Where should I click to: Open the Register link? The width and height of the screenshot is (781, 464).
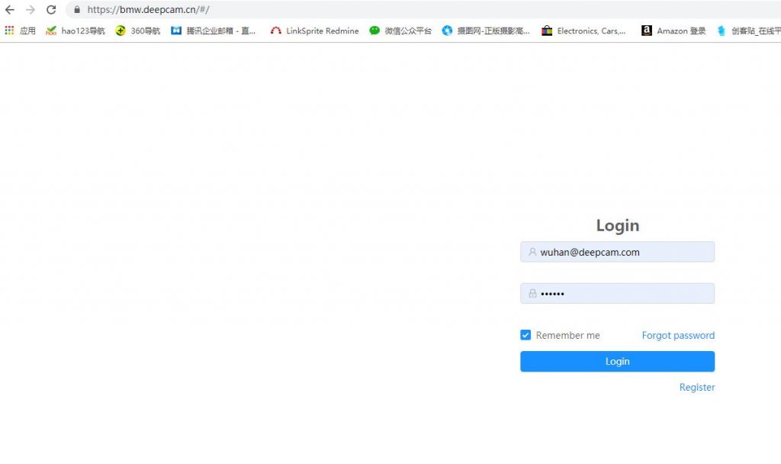[x=697, y=387]
